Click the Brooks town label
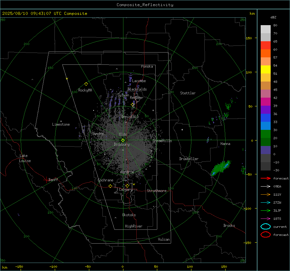This screenshot has width=290, height=271. pos(229,226)
